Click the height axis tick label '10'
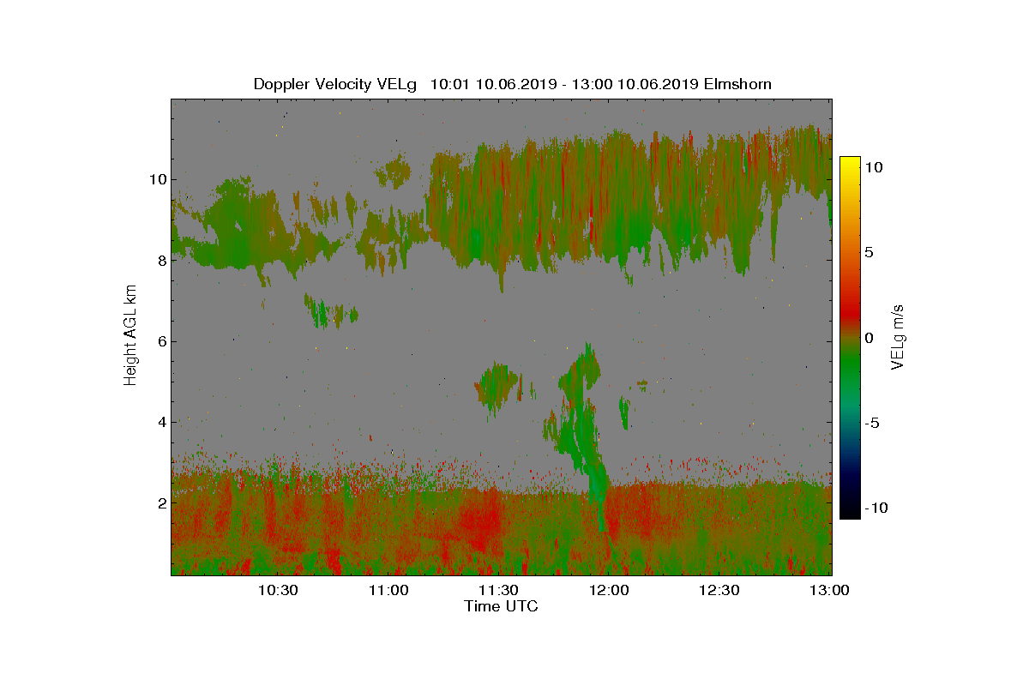The width and height of the screenshot is (1029, 686). tap(157, 180)
